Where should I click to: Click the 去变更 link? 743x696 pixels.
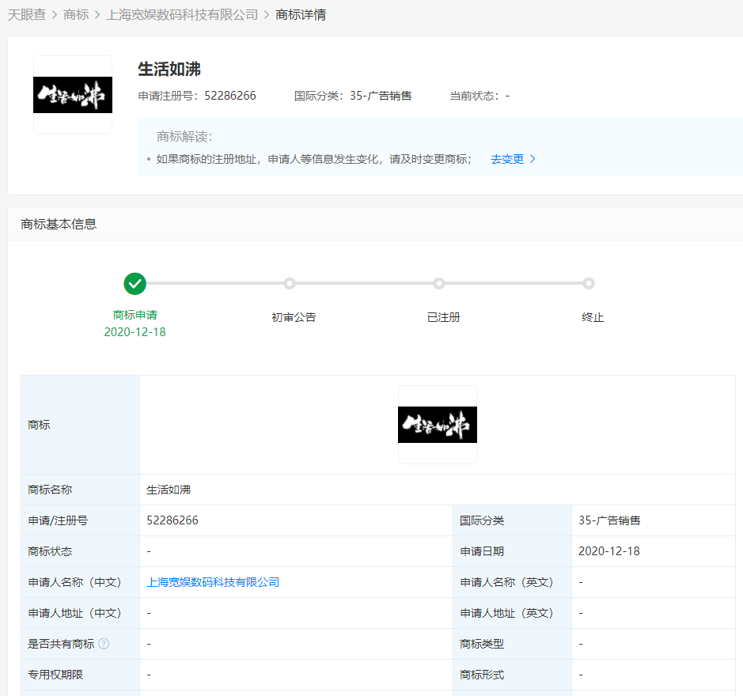pyautogui.click(x=507, y=159)
